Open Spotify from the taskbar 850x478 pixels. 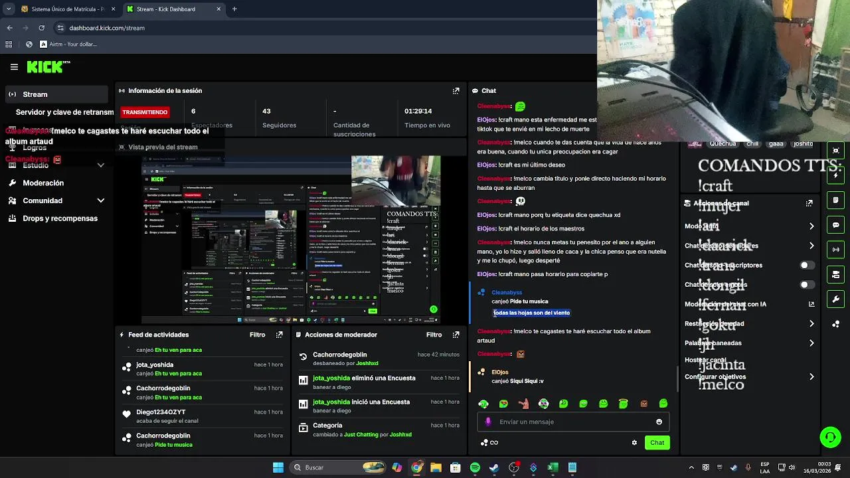point(475,467)
